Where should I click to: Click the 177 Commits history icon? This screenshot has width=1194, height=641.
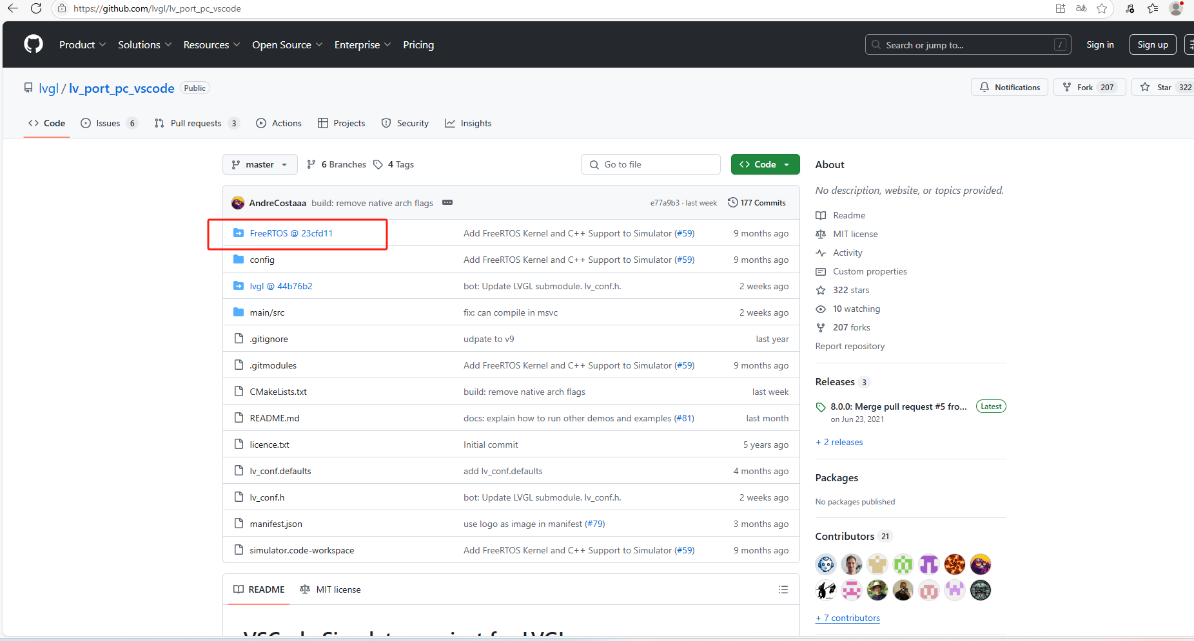[733, 202]
